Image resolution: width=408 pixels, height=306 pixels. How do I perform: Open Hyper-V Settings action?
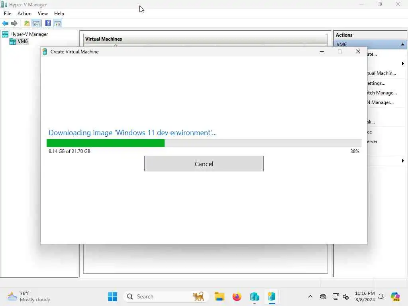click(x=376, y=83)
